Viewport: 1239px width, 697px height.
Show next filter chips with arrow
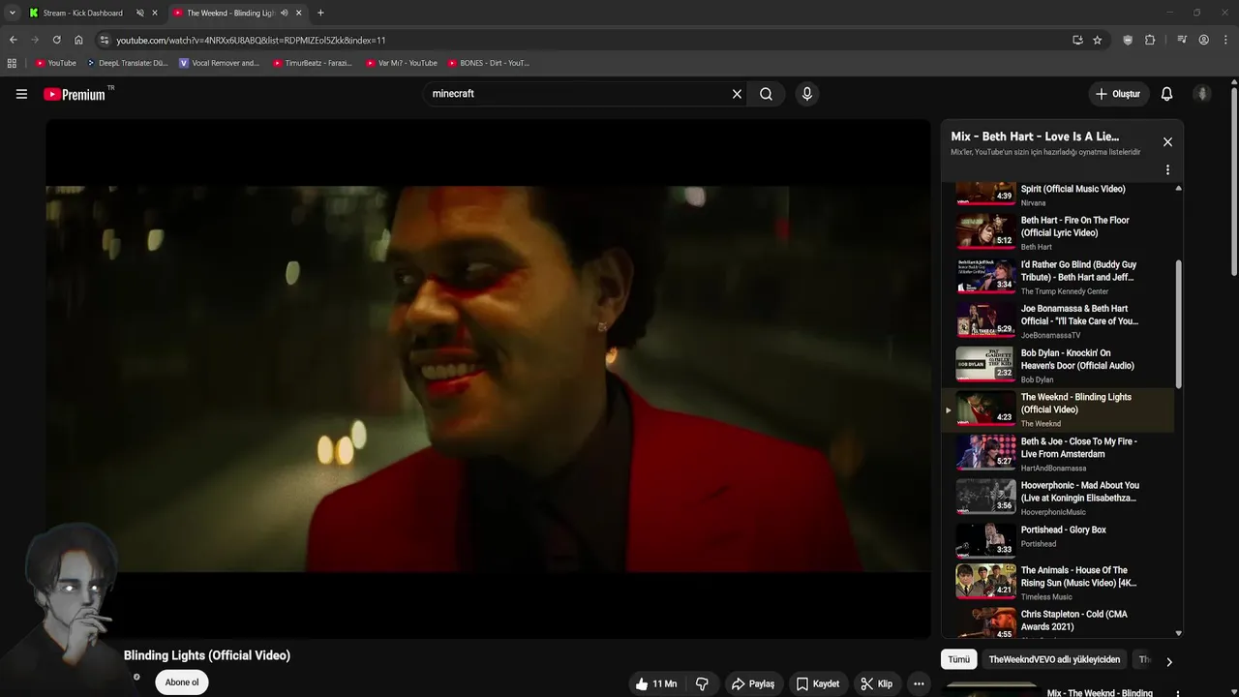(x=1168, y=662)
